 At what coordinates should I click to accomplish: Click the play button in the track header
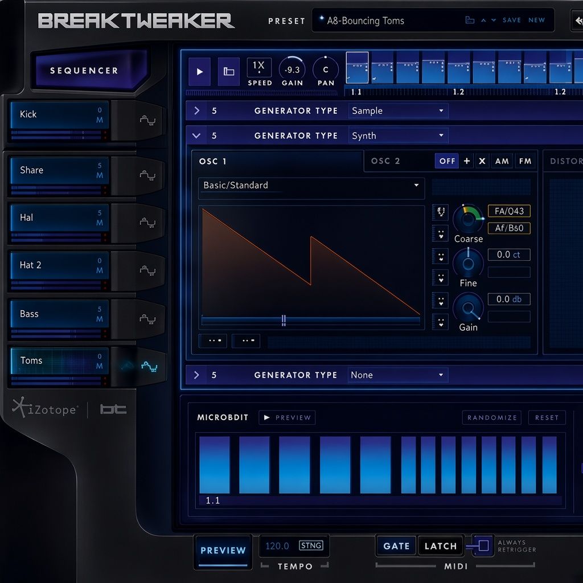point(199,71)
